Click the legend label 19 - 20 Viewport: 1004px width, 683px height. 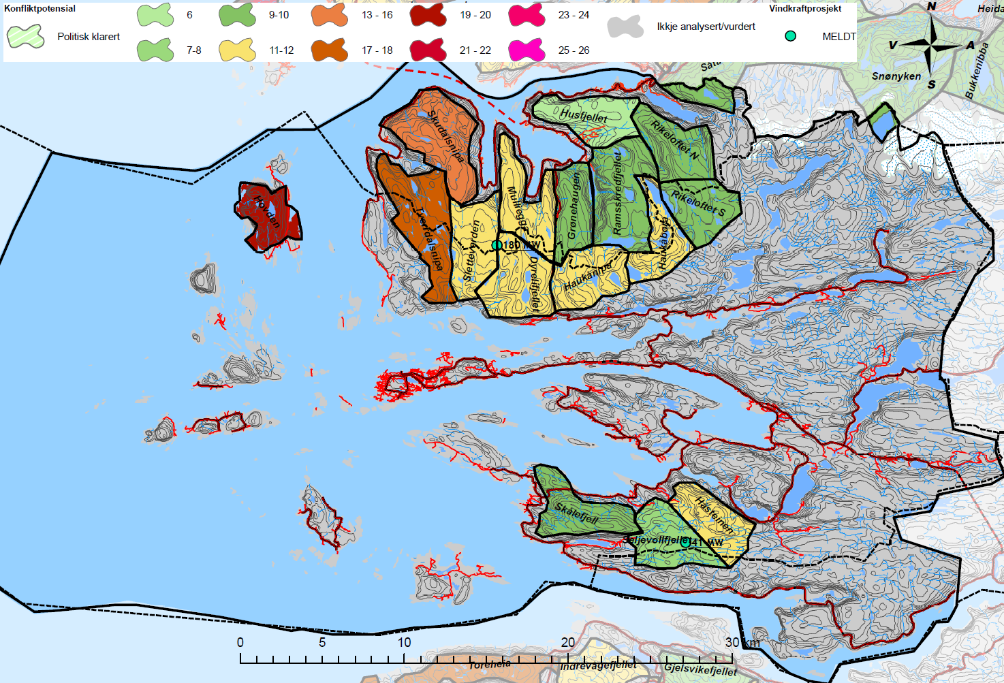coord(475,14)
